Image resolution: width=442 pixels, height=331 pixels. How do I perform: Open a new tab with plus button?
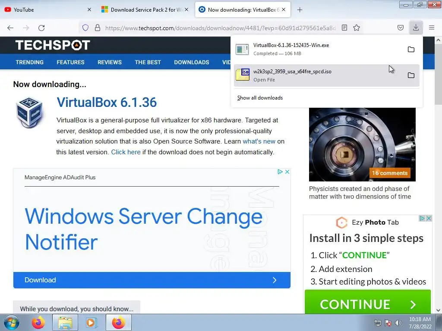[x=300, y=10]
